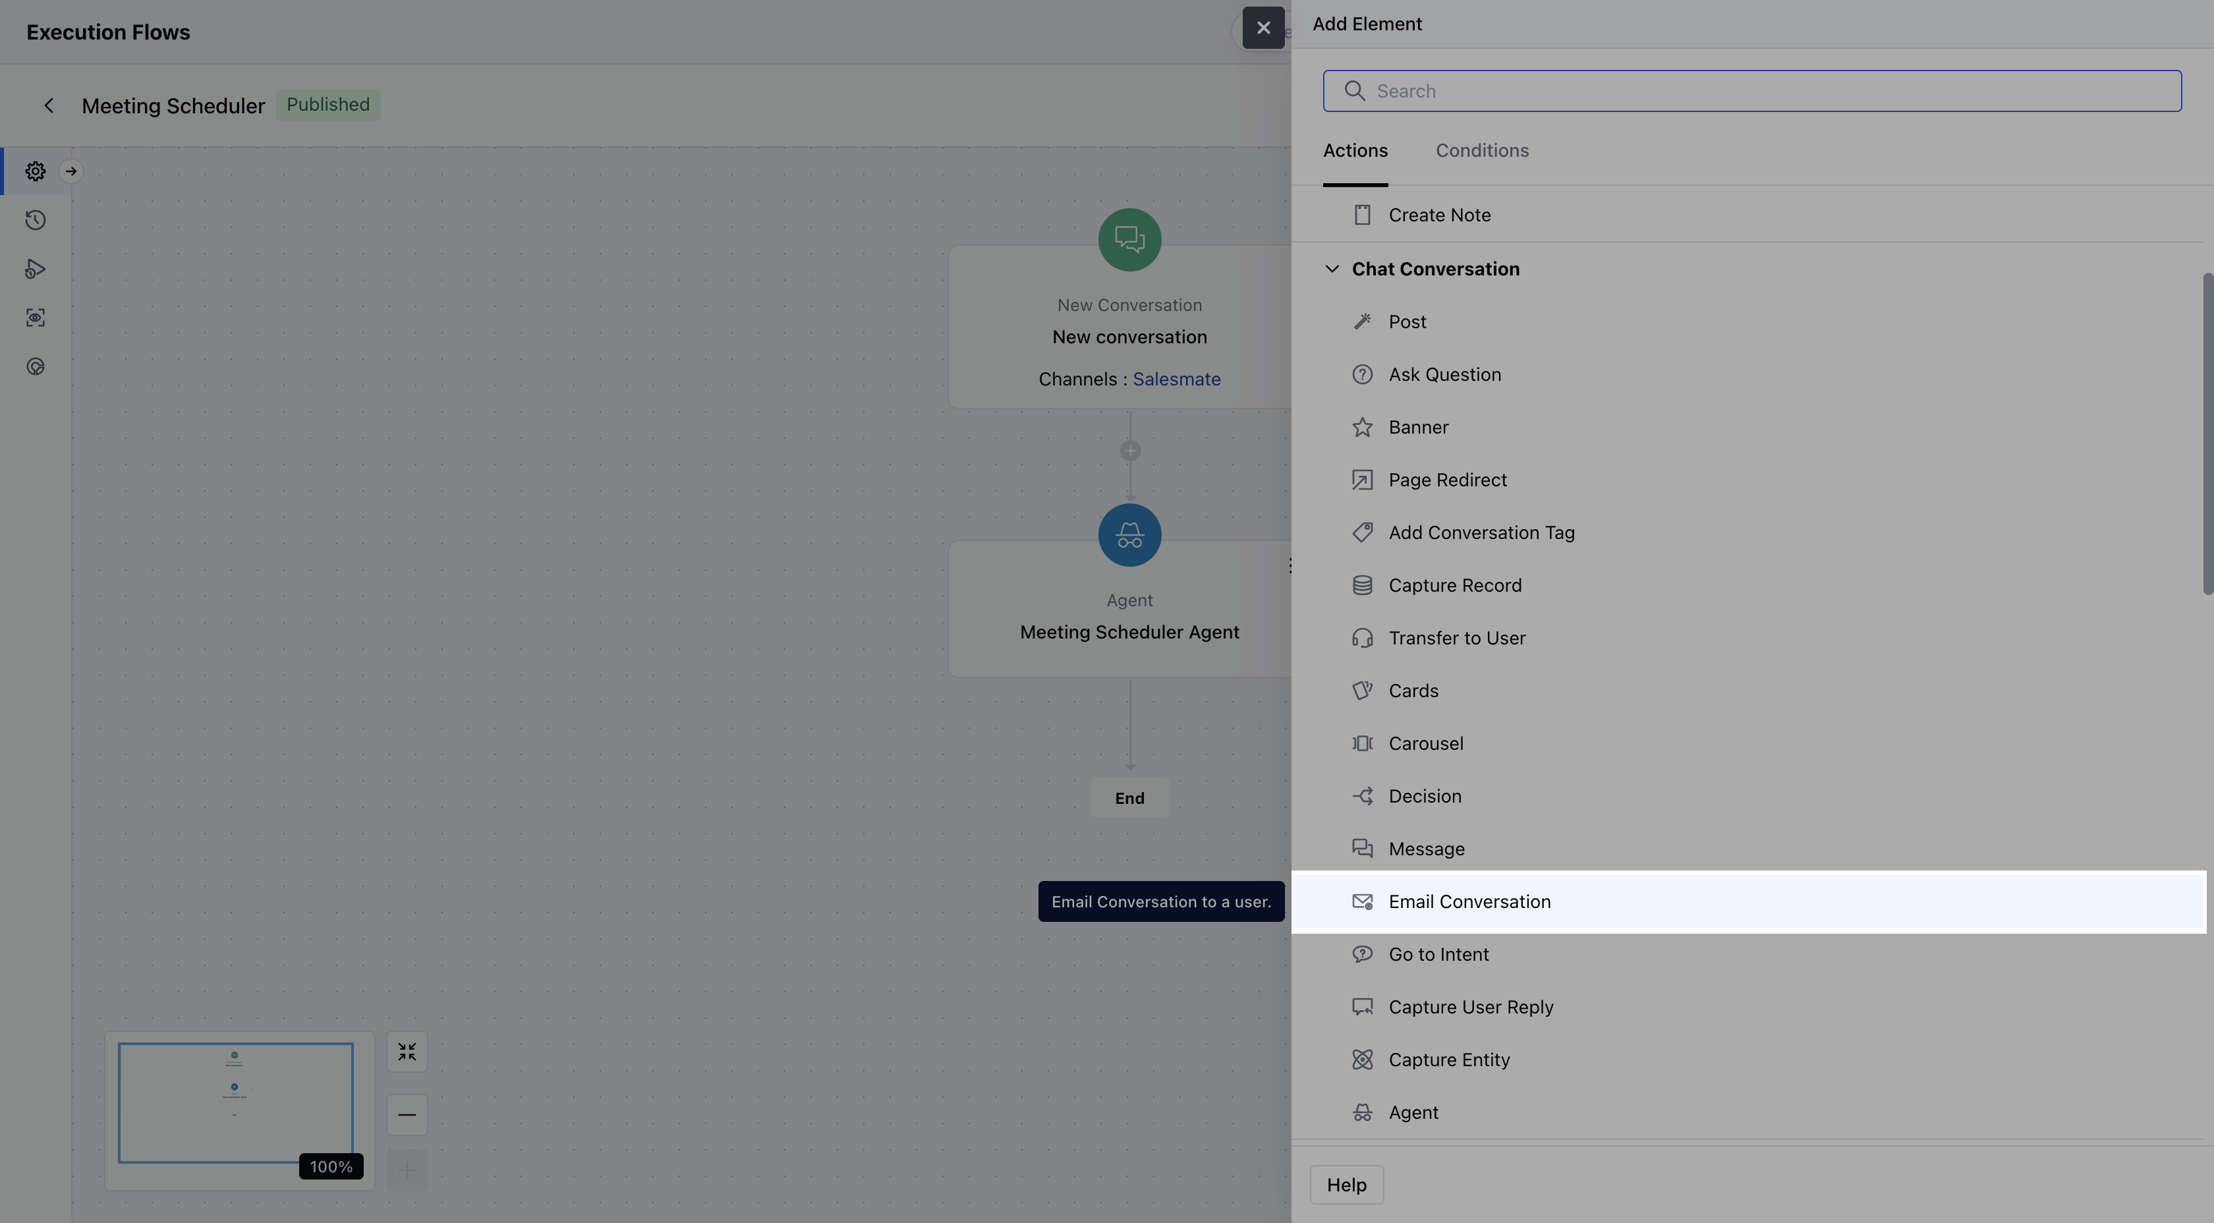The width and height of the screenshot is (2214, 1223).
Task: Click the plus node connector between steps
Action: [x=1130, y=450]
